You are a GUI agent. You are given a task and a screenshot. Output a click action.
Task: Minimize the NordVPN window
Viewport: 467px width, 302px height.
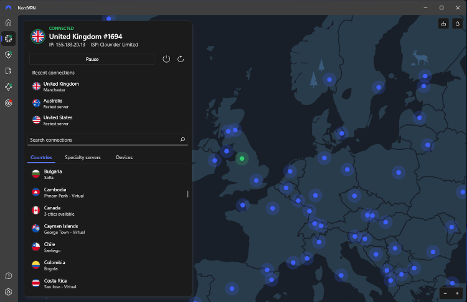(426, 7)
